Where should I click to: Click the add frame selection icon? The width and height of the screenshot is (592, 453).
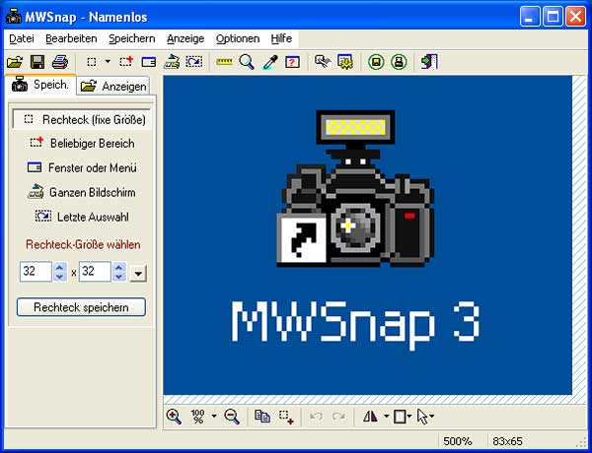(x=286, y=417)
